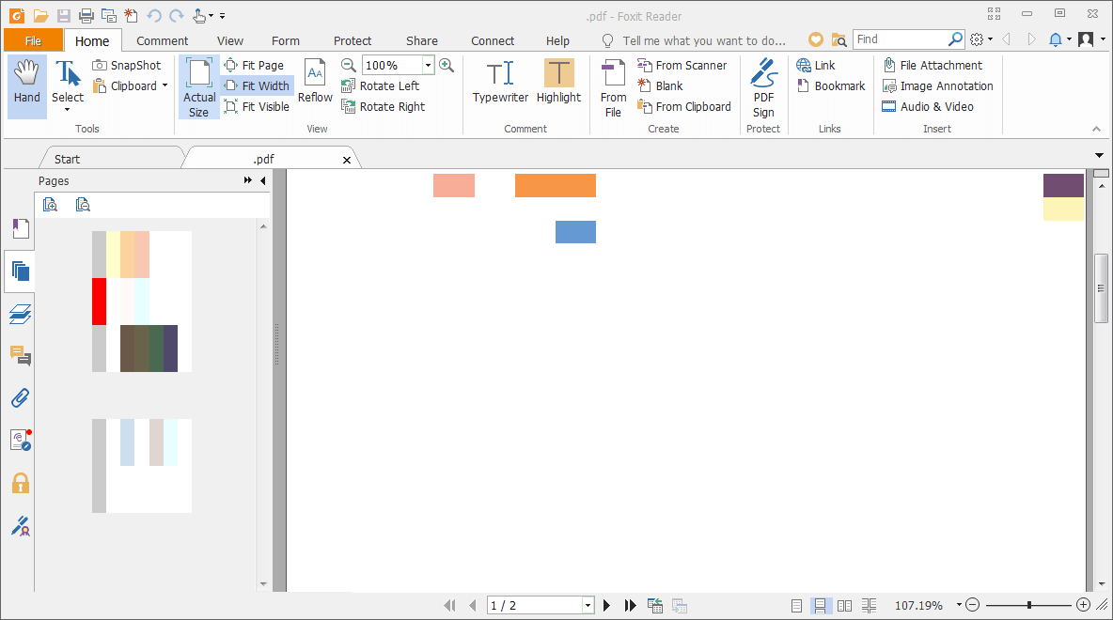Create a Blank PDF
This screenshot has width=1113, height=620.
click(660, 85)
